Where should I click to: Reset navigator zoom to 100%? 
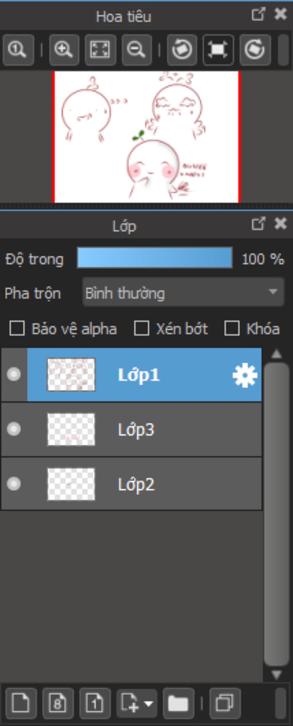click(x=18, y=50)
